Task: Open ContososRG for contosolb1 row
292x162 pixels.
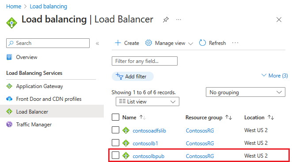Action: (200, 143)
